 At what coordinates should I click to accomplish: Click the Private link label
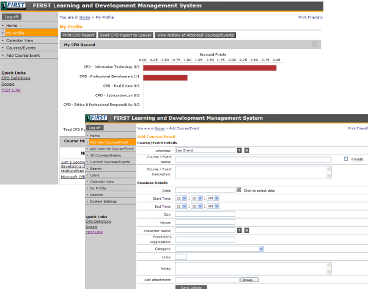357,159
